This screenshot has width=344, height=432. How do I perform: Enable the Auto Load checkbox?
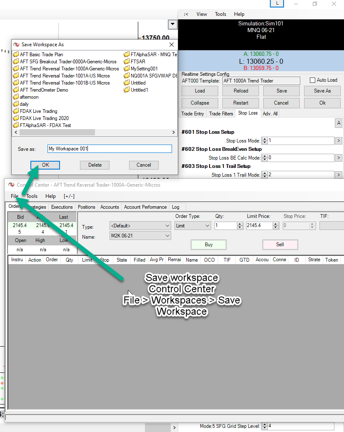pyautogui.click(x=313, y=80)
